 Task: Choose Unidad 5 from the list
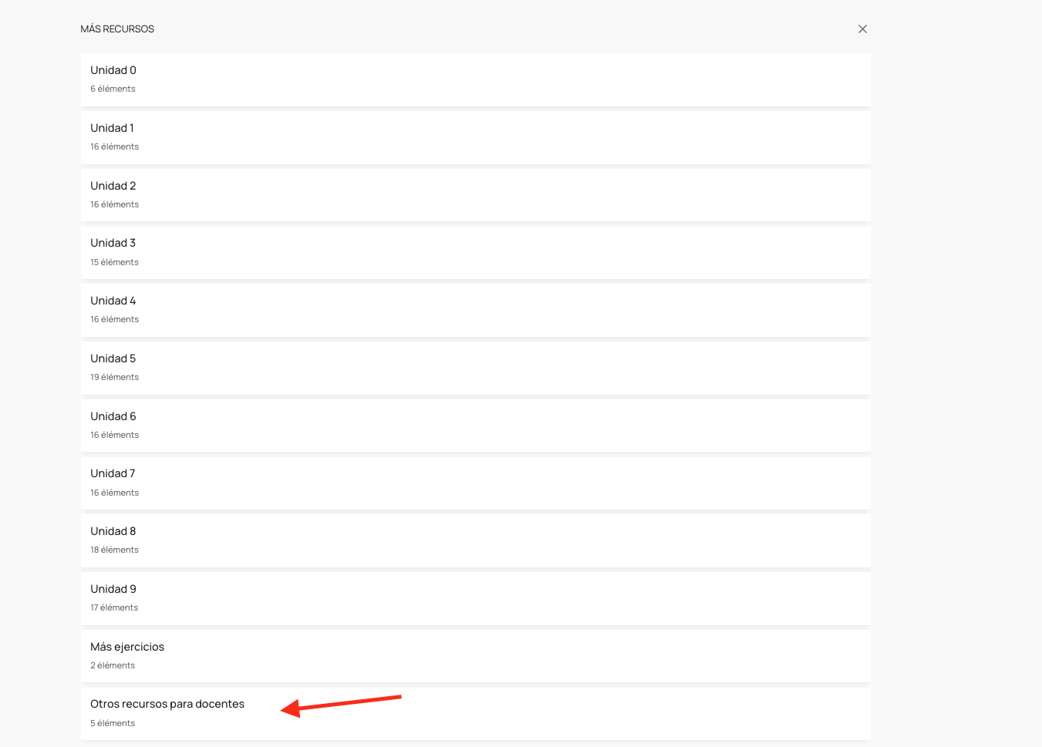[113, 359]
